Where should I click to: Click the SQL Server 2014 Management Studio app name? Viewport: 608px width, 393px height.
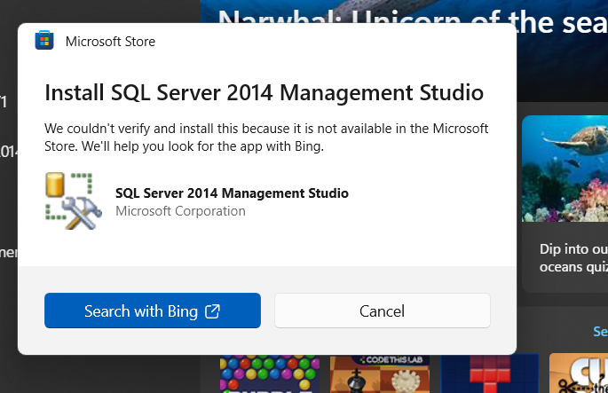coord(232,193)
